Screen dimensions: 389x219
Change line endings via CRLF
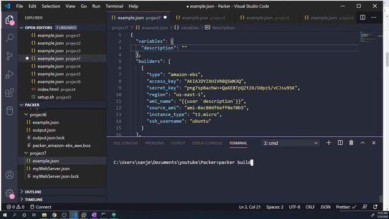coord(310,207)
